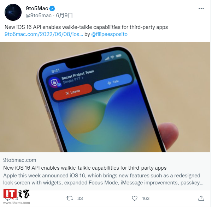Open the 6月9日 tweet date
The width and height of the screenshot is (212, 207).
64,16
